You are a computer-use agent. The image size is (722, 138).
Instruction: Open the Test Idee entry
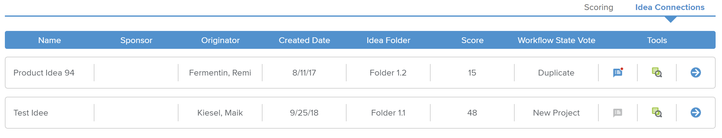tap(31, 113)
